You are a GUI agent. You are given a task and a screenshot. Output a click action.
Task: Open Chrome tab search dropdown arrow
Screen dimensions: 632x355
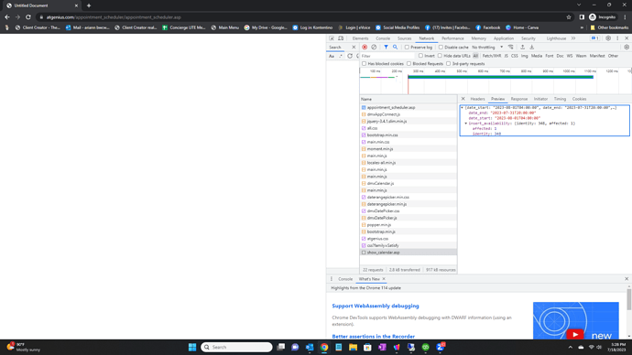[579, 5]
